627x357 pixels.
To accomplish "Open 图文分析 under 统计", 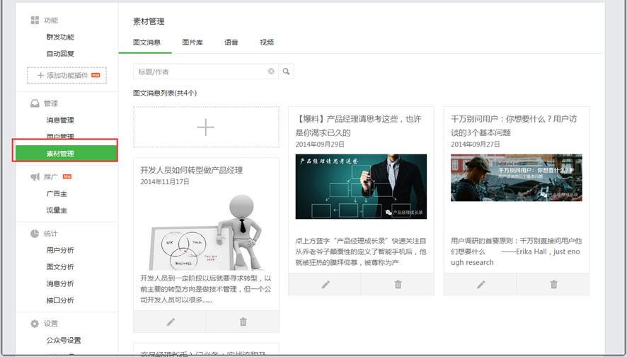I will coord(60,267).
